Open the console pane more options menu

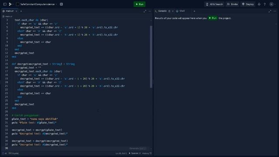[275, 11]
